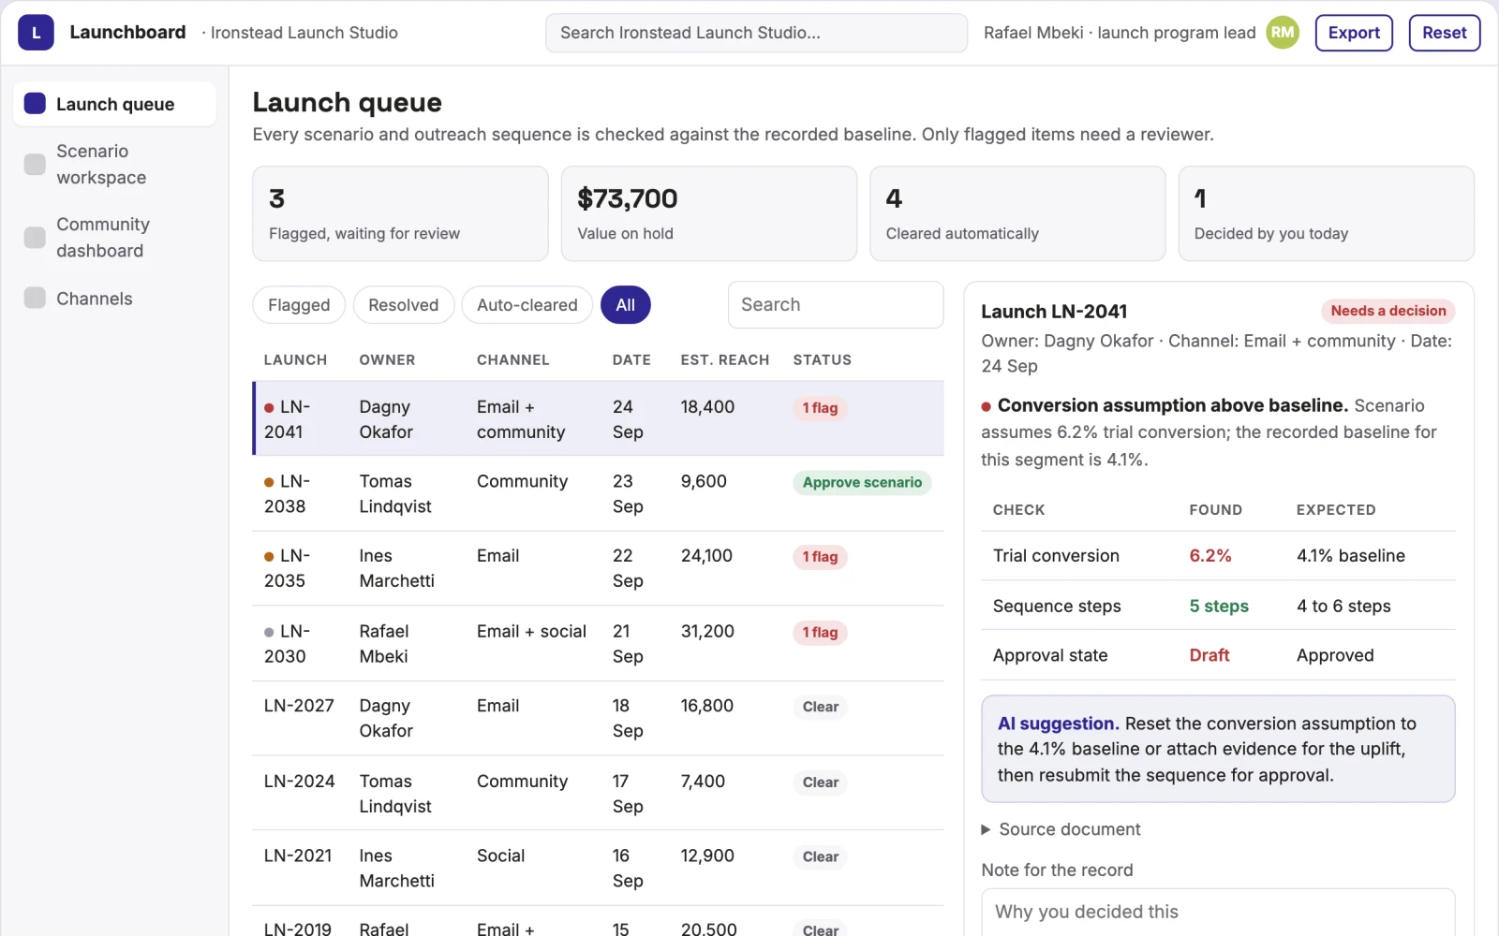Image resolution: width=1499 pixels, height=936 pixels.
Task: Open the RM user avatar
Action: coord(1283,33)
